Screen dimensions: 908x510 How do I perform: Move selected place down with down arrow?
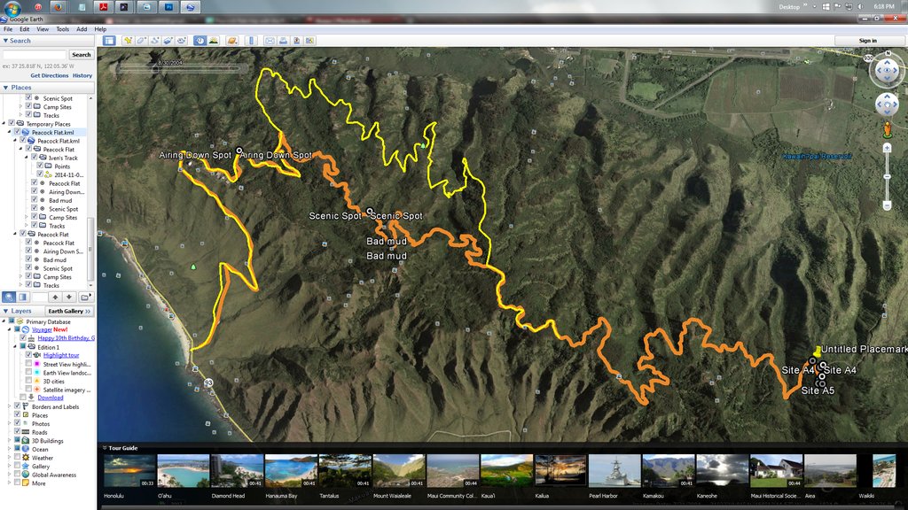point(69,297)
